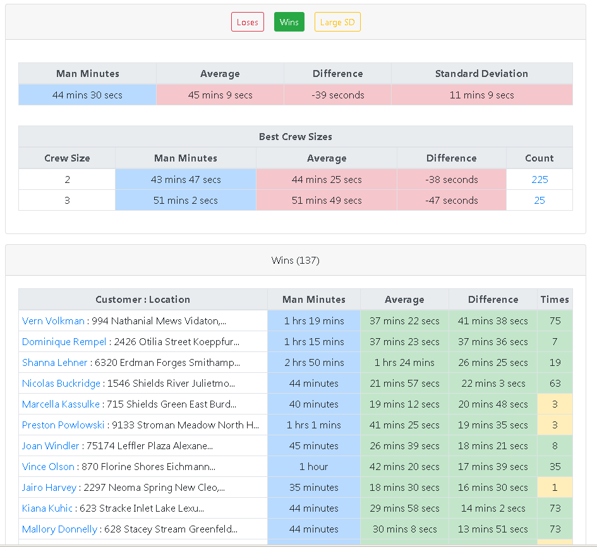Image resolution: width=597 pixels, height=547 pixels.
Task: Open Preston Powlowski customer link
Action: tap(63, 425)
